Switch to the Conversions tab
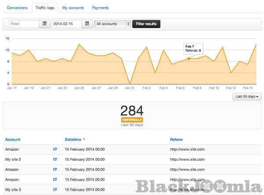Screen dimensions: 264x195 [17, 8]
